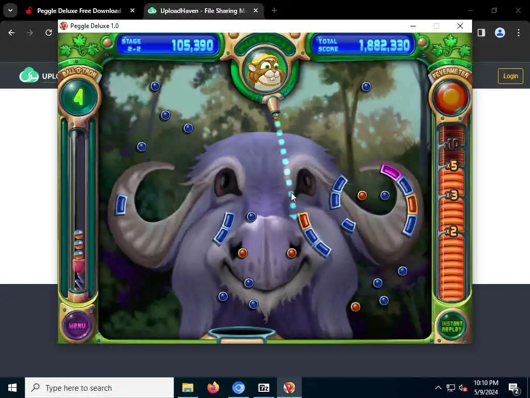The image size is (530, 398).
Task: Switch to Peggle Deluxe Free Download tab
Action: (x=79, y=11)
